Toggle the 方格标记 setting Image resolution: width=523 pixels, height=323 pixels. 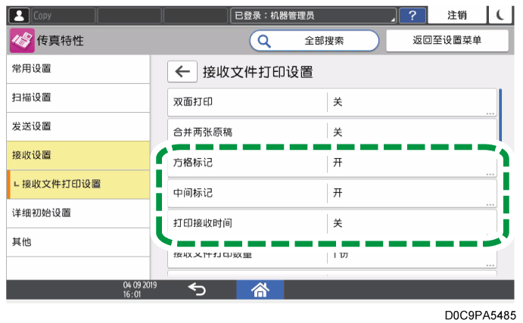tap(332, 163)
